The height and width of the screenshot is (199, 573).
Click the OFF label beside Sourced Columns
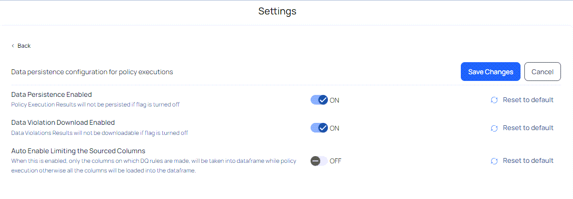[336, 161]
